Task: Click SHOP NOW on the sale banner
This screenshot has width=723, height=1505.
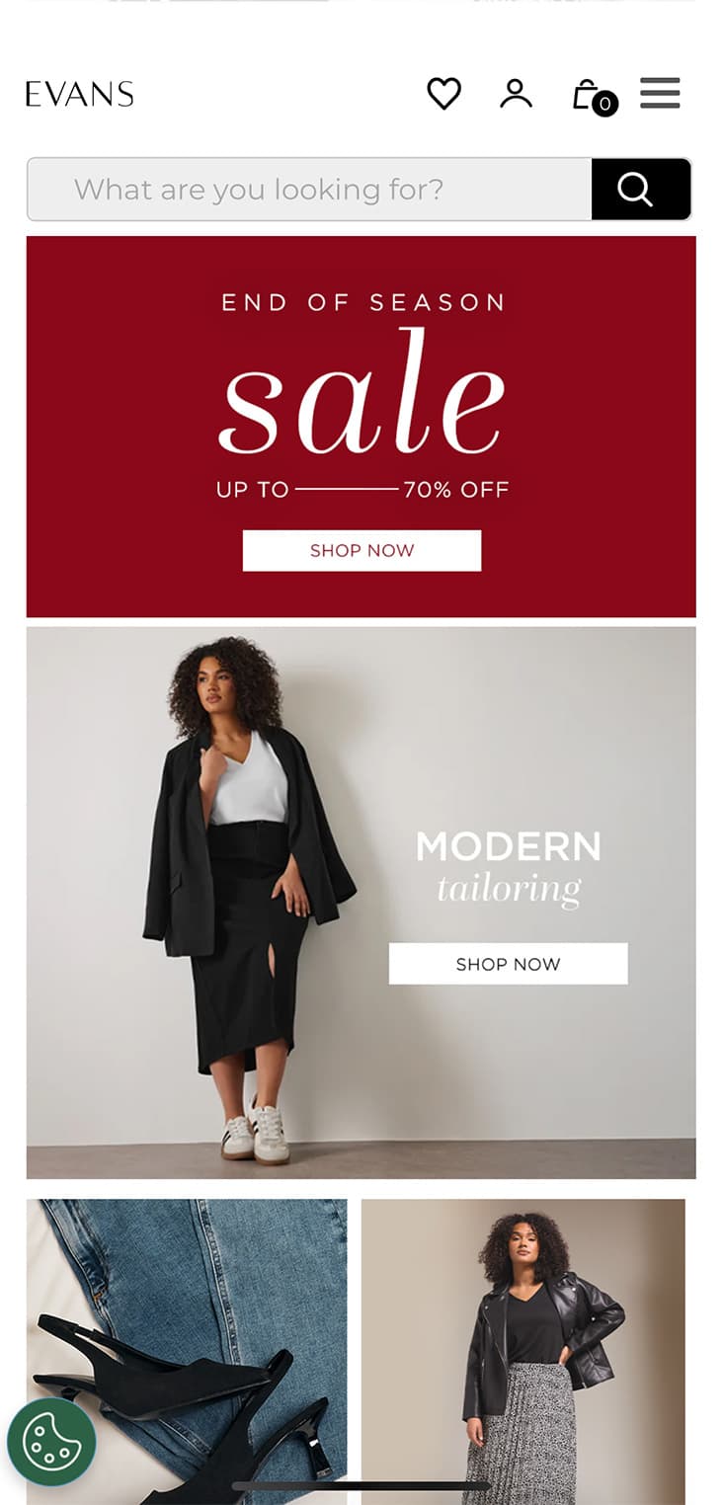Action: point(361,550)
